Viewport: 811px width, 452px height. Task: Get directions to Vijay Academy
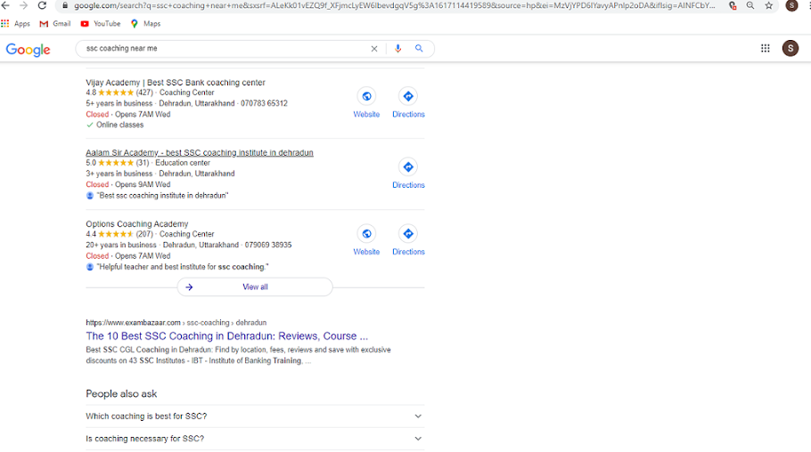click(408, 96)
